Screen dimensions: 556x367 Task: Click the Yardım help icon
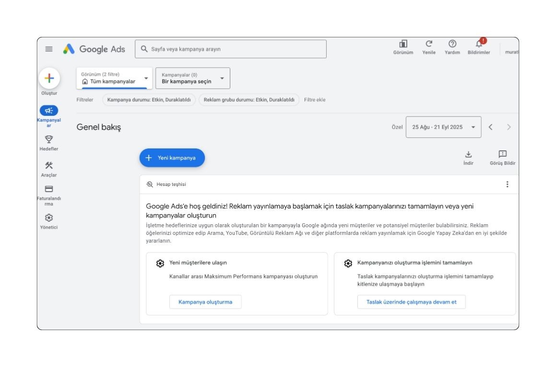[452, 43]
